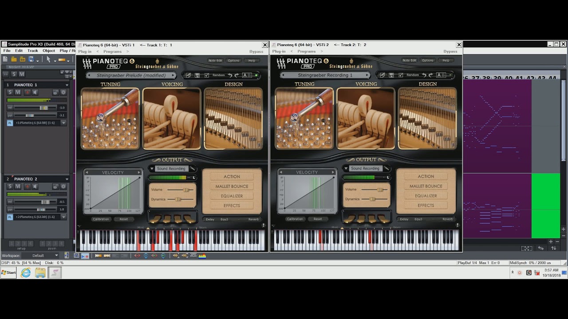Open Internet Explorer from taskbar
The width and height of the screenshot is (568, 319).
pyautogui.click(x=26, y=273)
